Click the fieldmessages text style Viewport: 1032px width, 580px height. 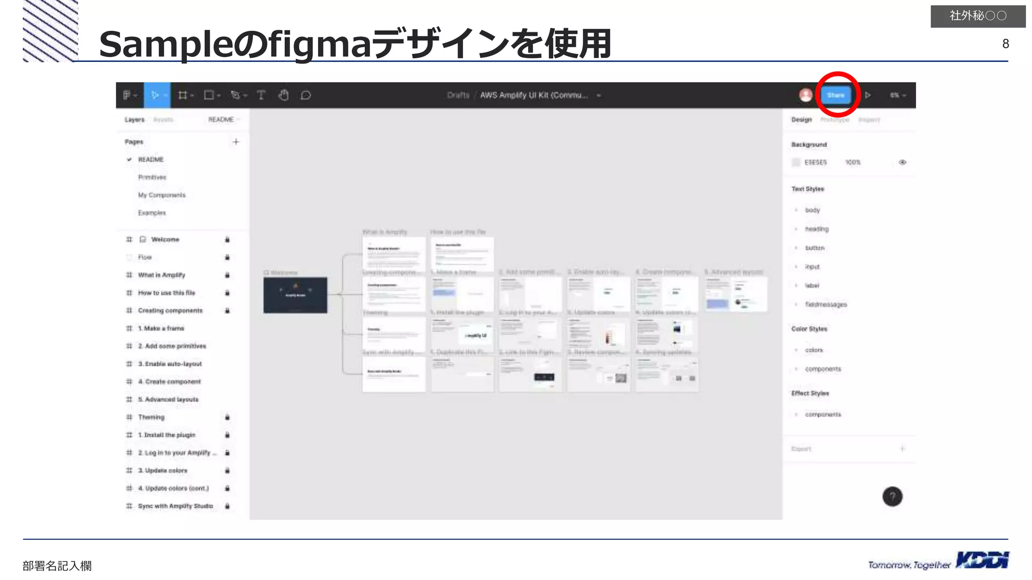coord(826,305)
